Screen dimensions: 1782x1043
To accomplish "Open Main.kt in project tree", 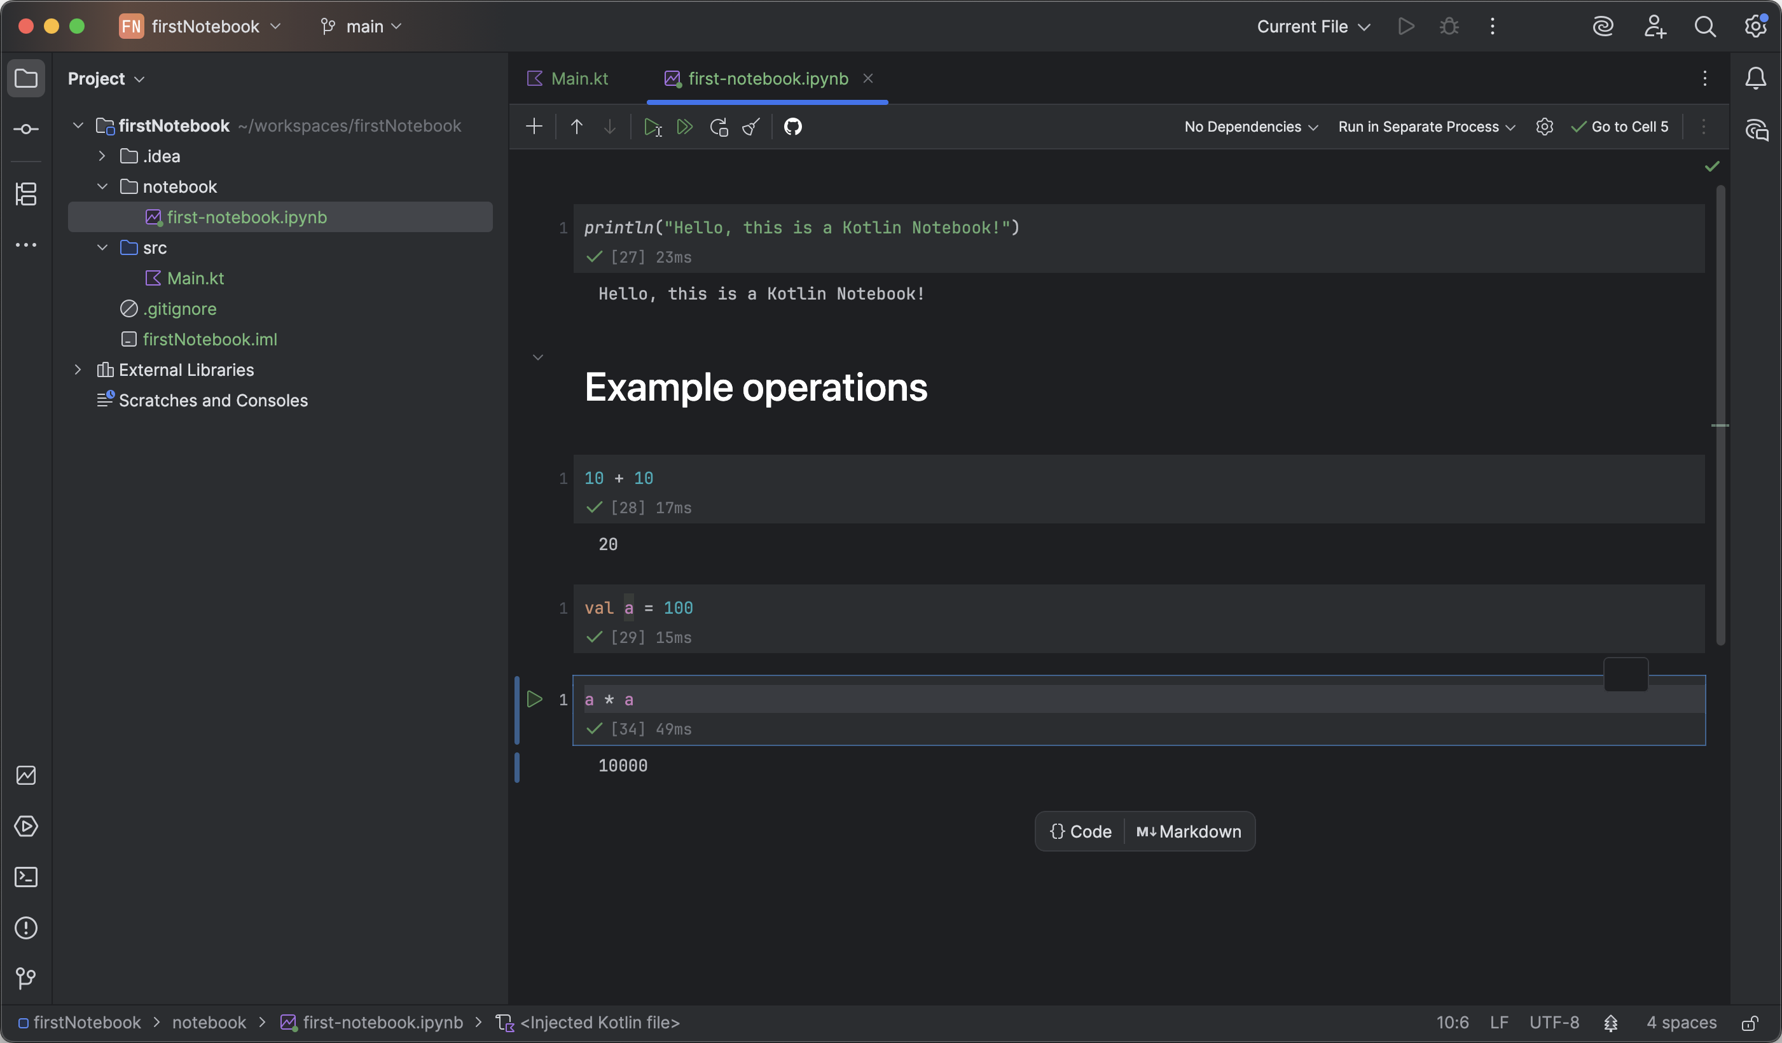I will 195,278.
